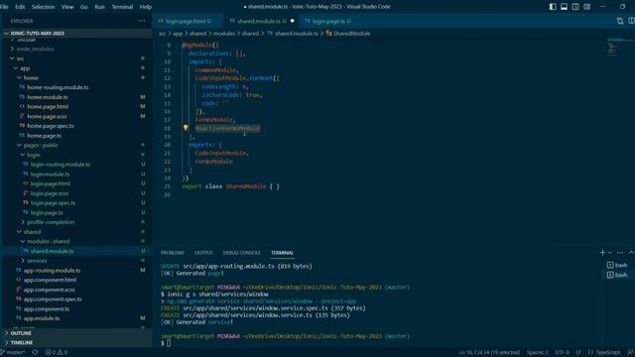Open the Help menu

click(146, 7)
